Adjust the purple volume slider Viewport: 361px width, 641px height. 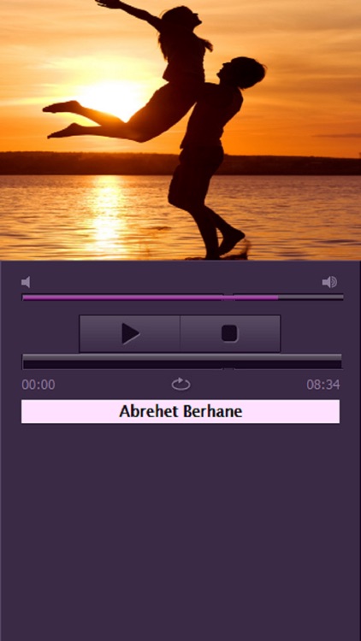point(182,297)
